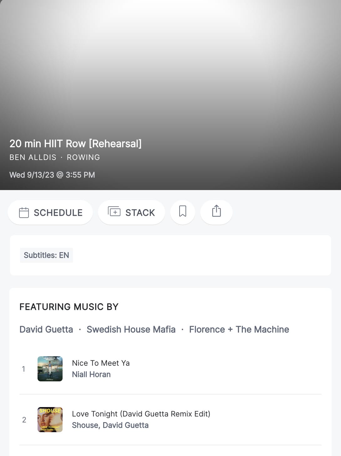
Task: Click the ROWING category label
Action: pyautogui.click(x=84, y=157)
